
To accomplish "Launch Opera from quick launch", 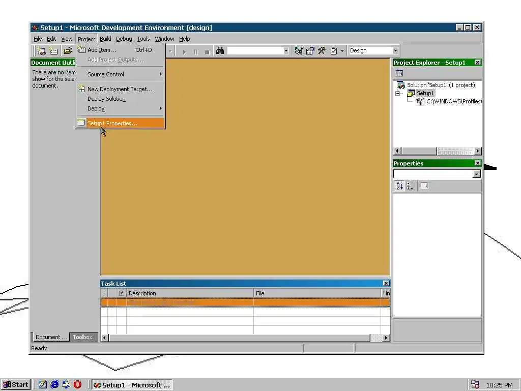I will coord(77,385).
